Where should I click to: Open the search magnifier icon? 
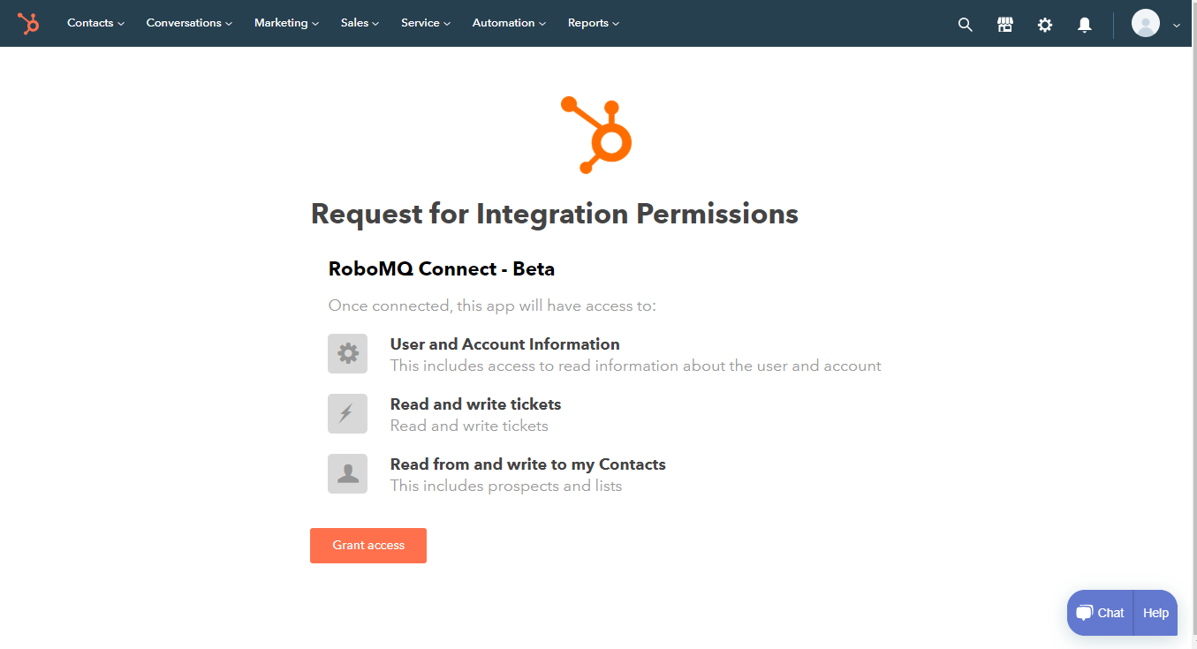pos(965,25)
